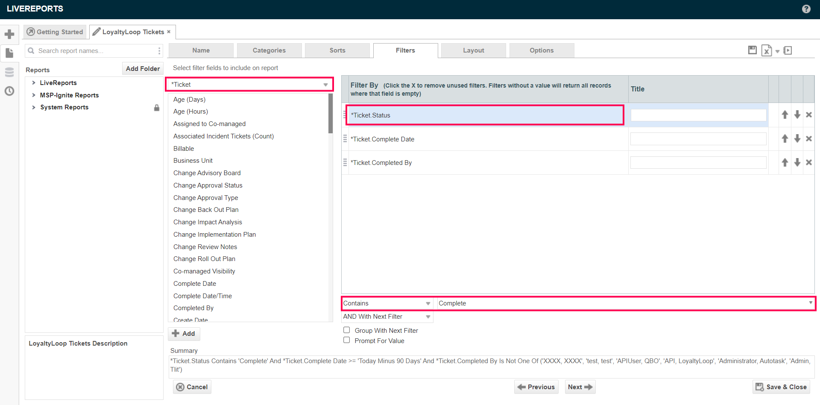
Task: Click the save floppy disk toolbar icon
Action: point(753,50)
